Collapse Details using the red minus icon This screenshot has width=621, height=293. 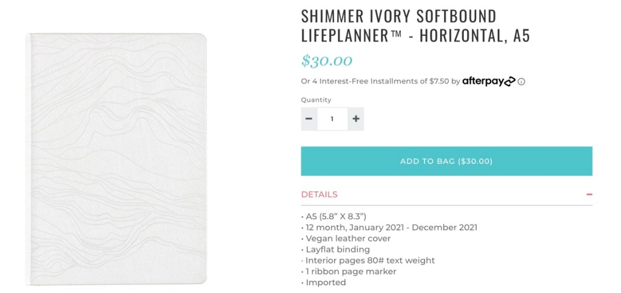point(589,194)
